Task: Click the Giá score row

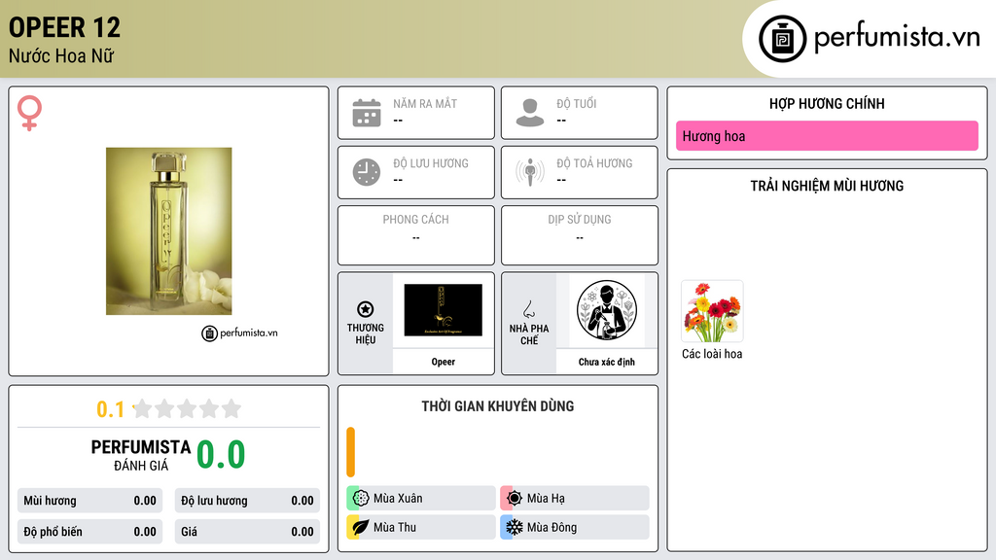Action: [247, 532]
